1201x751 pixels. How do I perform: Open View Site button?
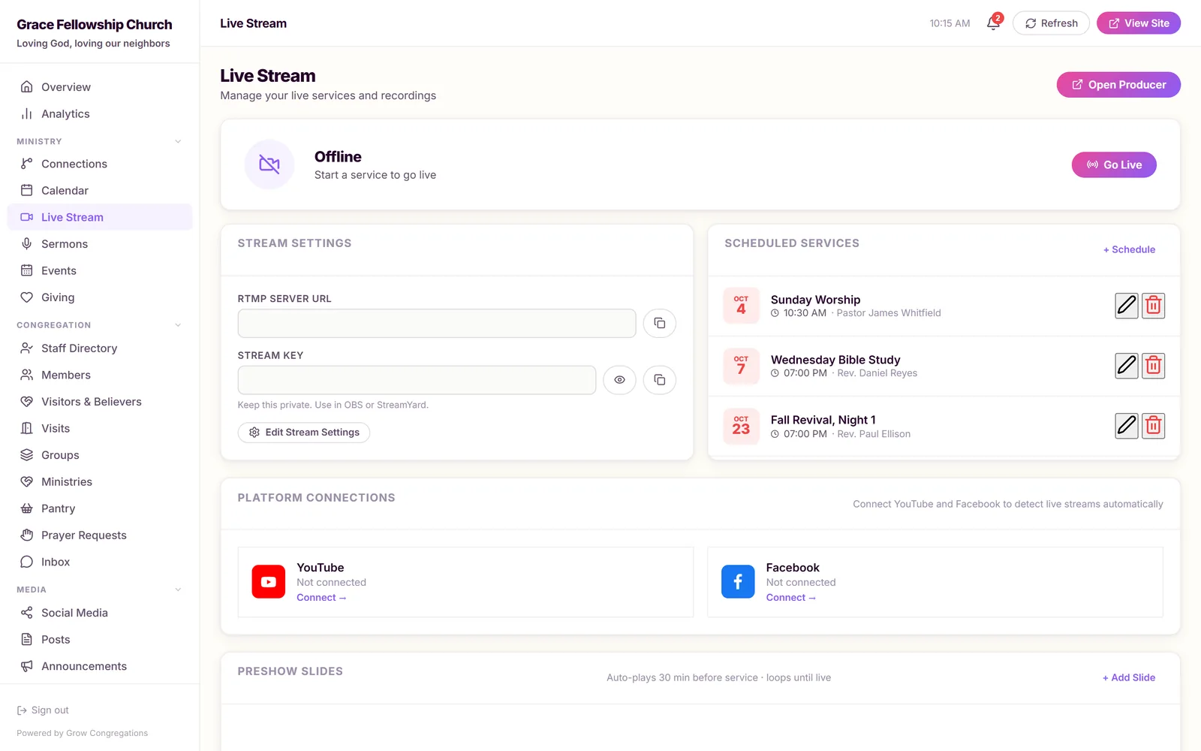point(1139,23)
